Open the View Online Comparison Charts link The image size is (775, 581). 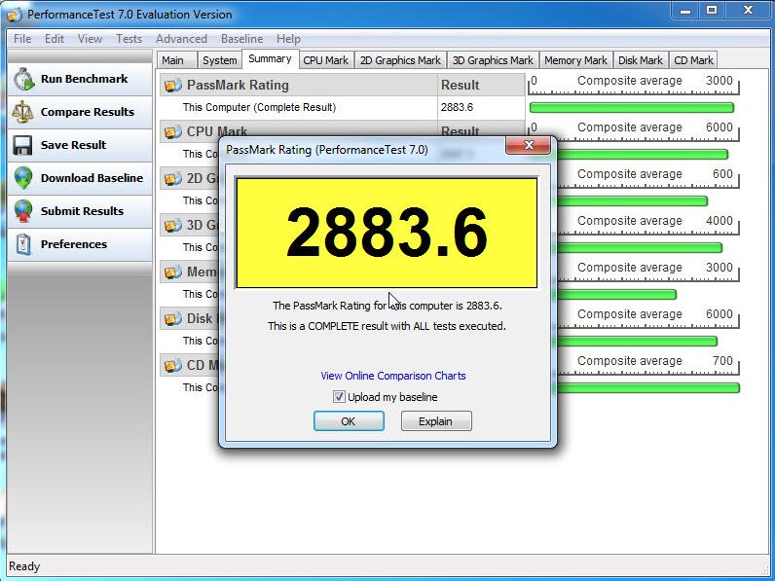[x=393, y=376]
